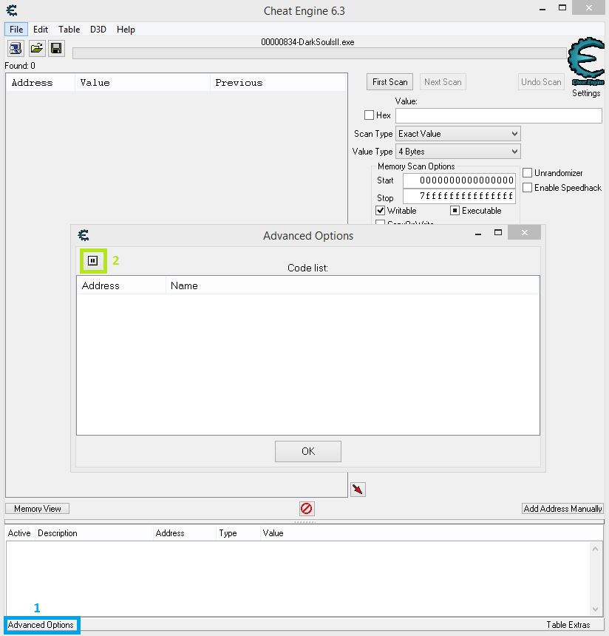Close the Advanced Options window
This screenshot has height=636, width=609.
pyautogui.click(x=524, y=232)
